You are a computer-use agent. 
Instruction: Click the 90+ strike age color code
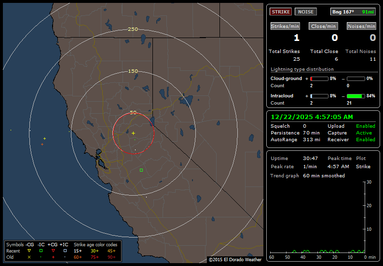[x=111, y=257]
